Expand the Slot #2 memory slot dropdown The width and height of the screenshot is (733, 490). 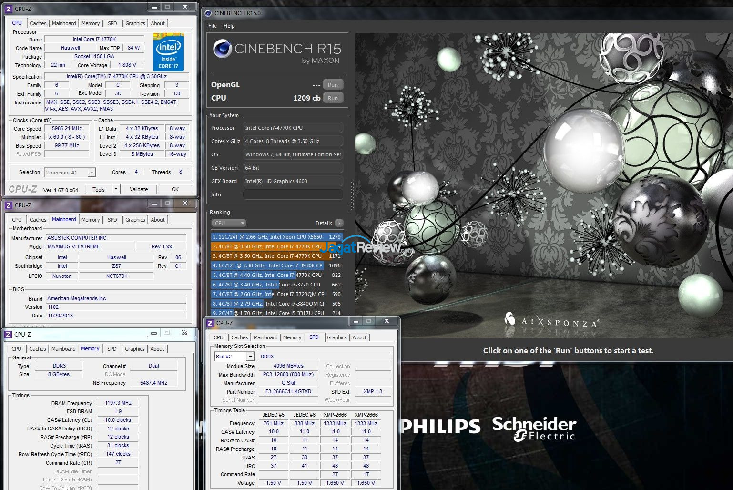coord(250,357)
